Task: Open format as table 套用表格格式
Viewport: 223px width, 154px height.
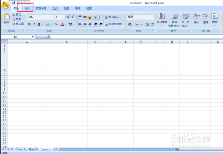Action: 174,20
